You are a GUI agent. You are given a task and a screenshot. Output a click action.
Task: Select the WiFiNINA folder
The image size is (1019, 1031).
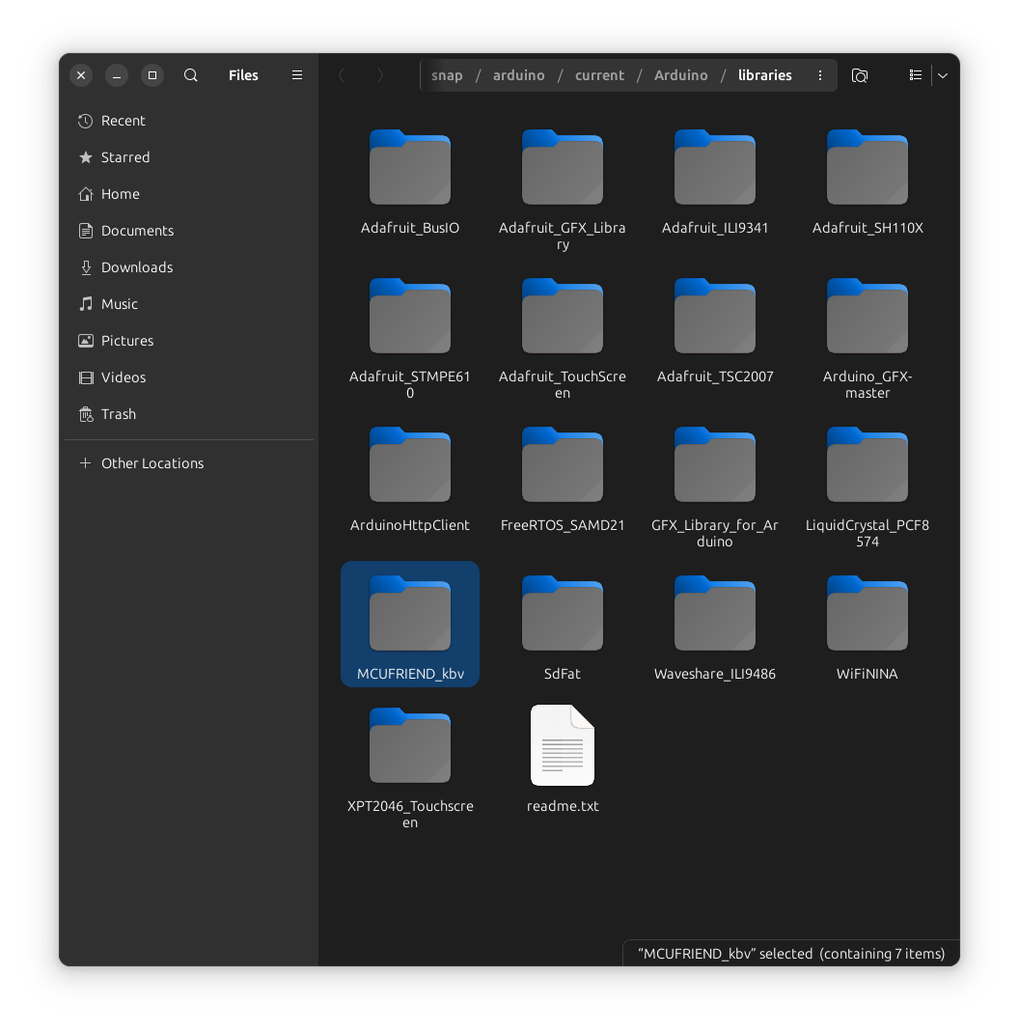pos(868,628)
